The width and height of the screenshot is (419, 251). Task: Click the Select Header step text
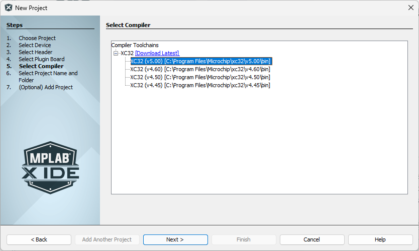[x=36, y=52]
